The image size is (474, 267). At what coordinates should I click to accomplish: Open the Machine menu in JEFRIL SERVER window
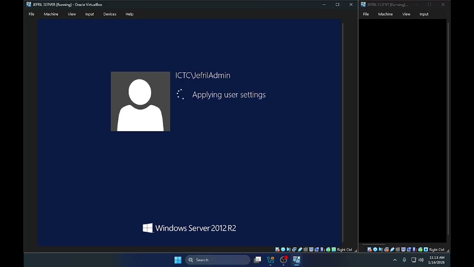click(x=51, y=14)
